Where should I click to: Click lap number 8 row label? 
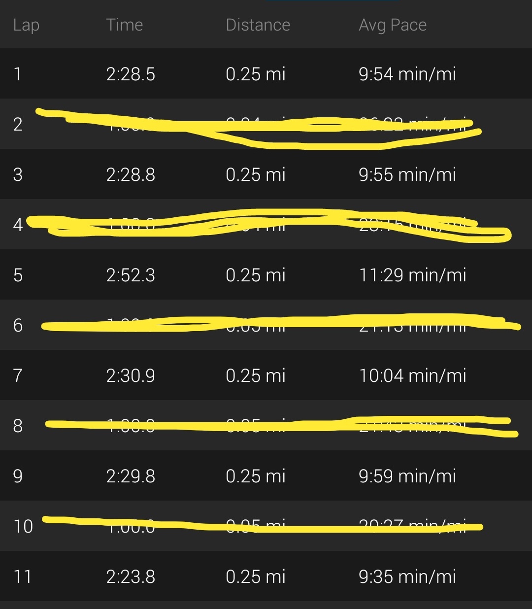[18, 426]
